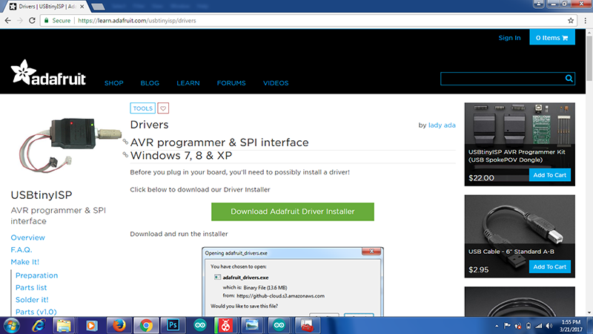The width and height of the screenshot is (593, 334).
Task: Show hidden tray icons arrow
Action: [497, 326]
